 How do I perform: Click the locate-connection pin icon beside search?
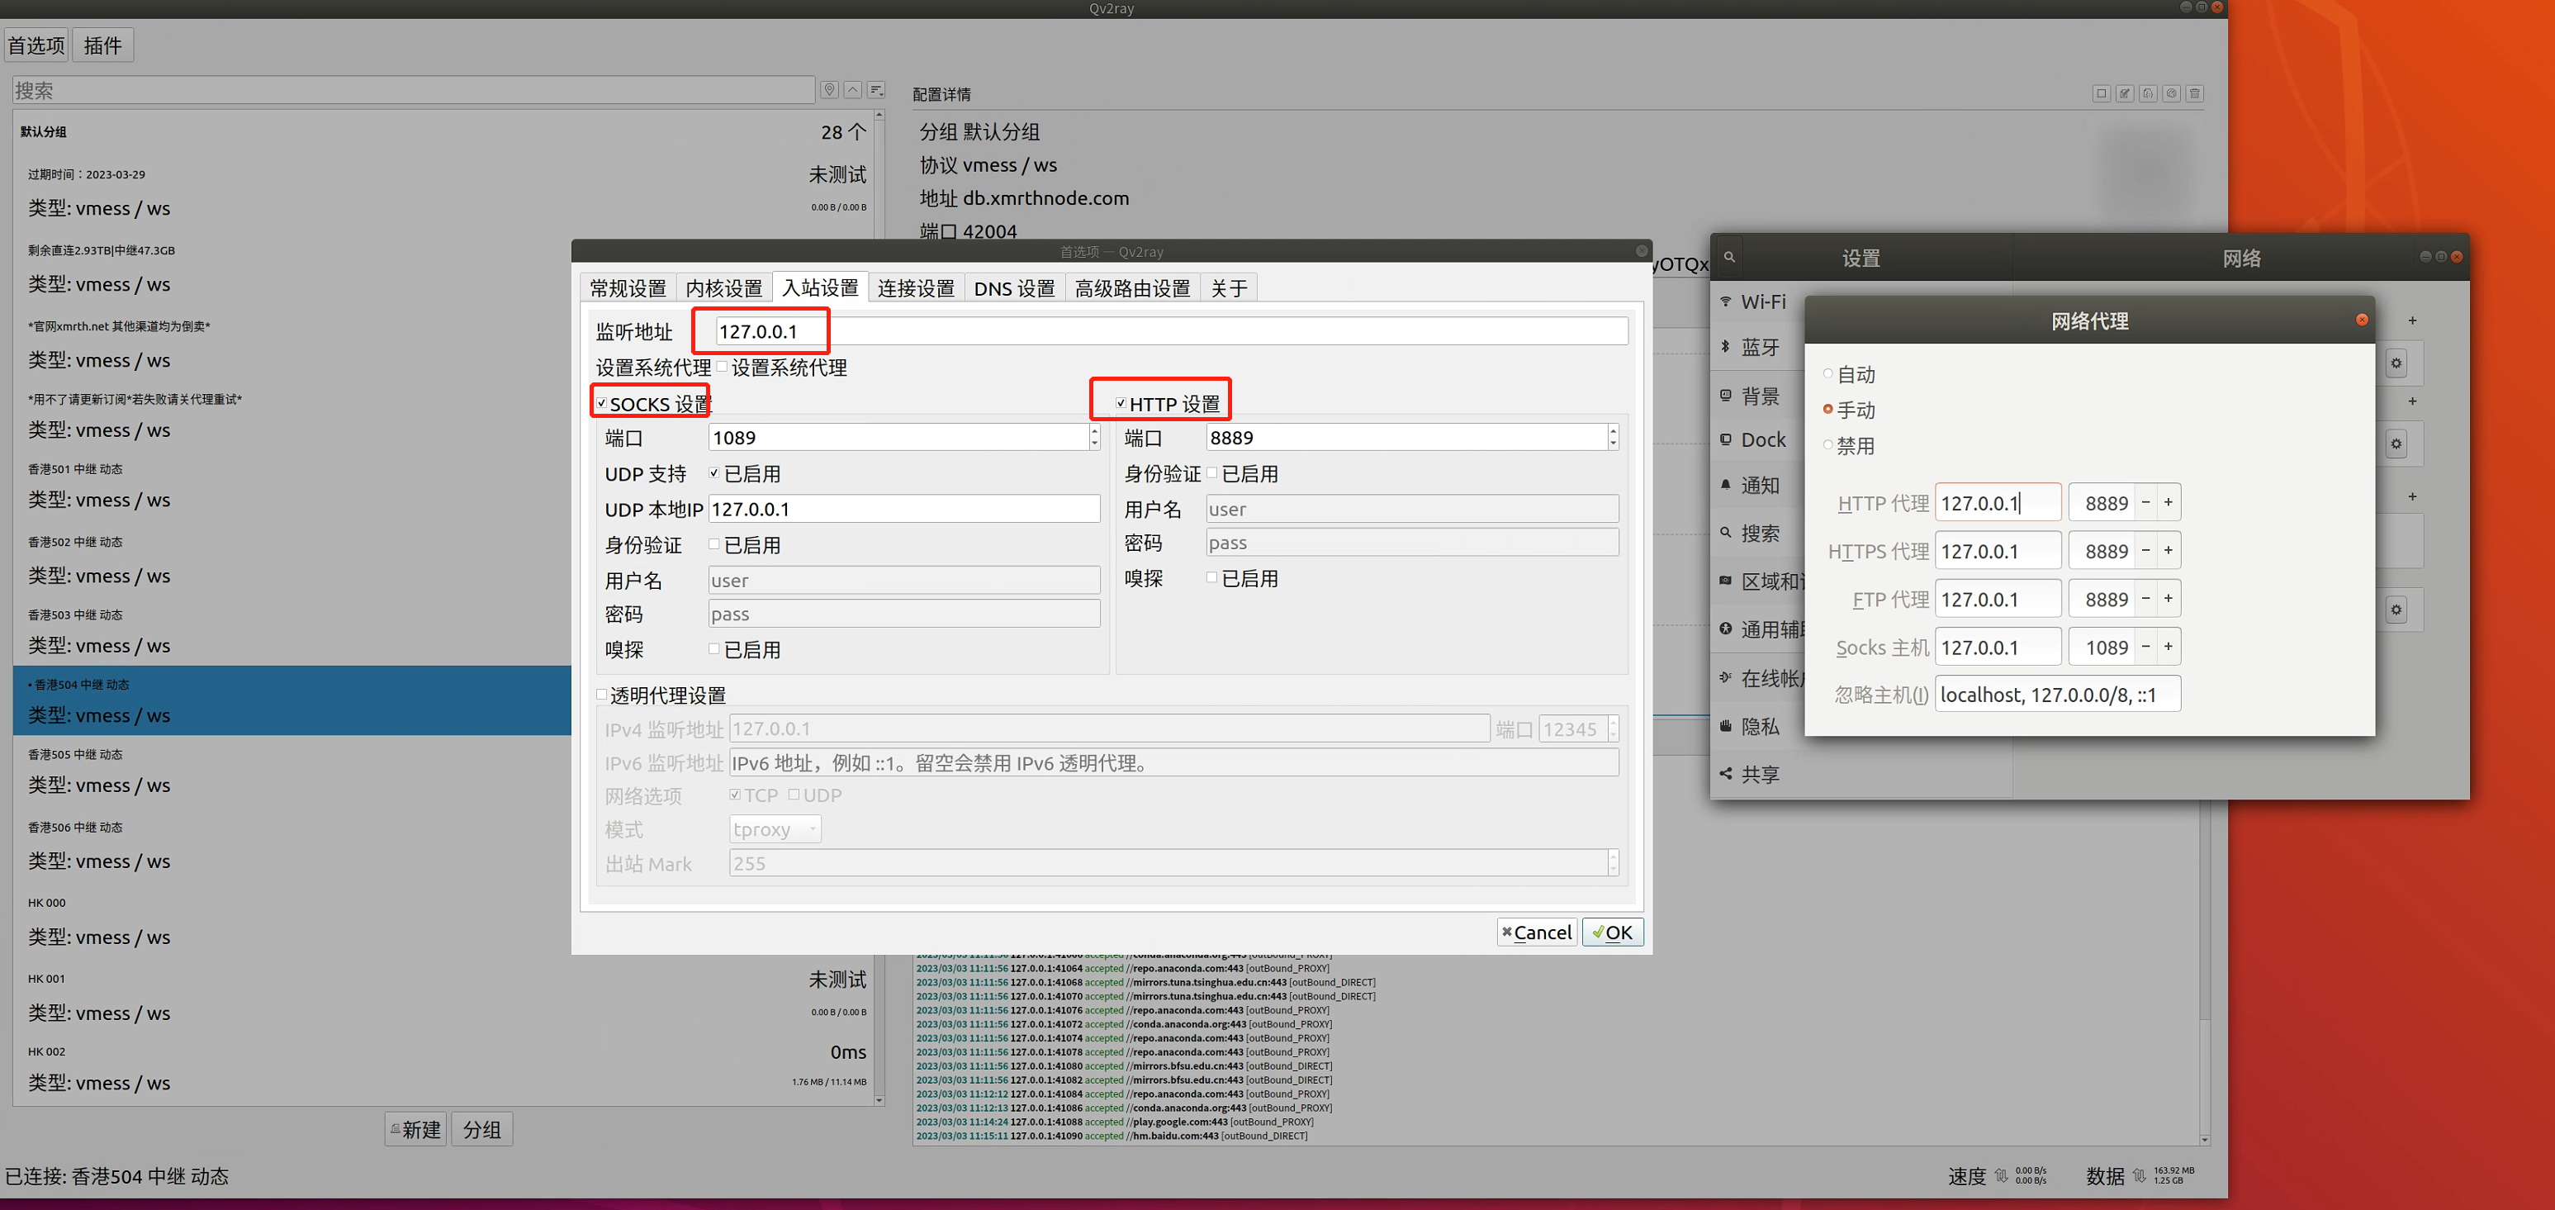(829, 90)
